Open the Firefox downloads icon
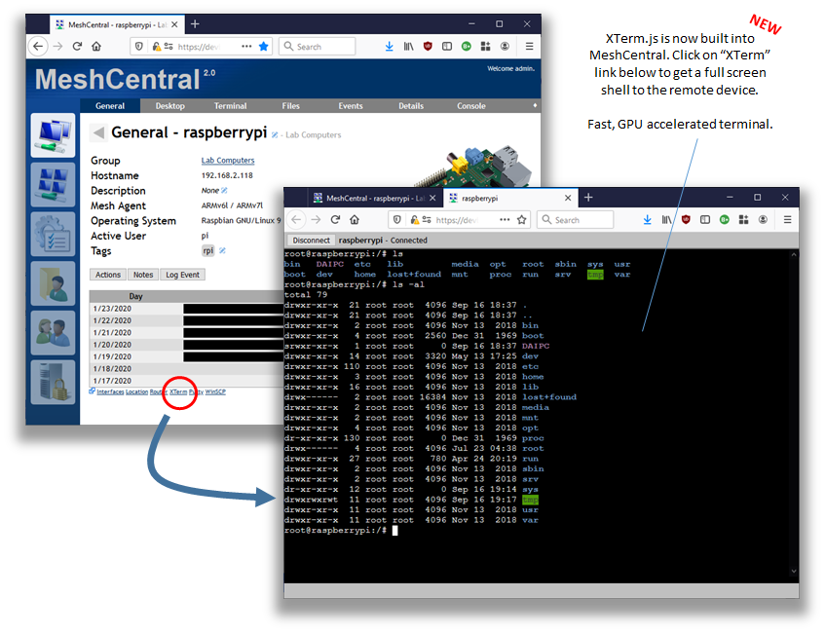Viewport: 825px width, 633px height. tap(389, 46)
